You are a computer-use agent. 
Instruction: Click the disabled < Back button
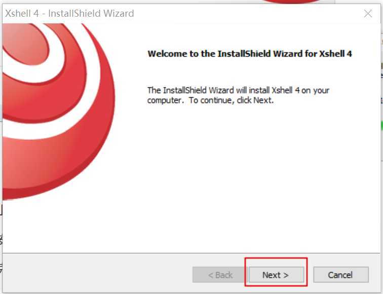tap(220, 275)
